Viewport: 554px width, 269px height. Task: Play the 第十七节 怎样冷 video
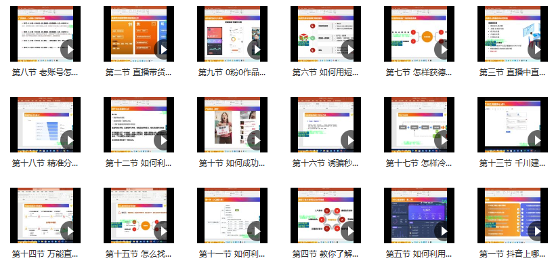pos(444,141)
